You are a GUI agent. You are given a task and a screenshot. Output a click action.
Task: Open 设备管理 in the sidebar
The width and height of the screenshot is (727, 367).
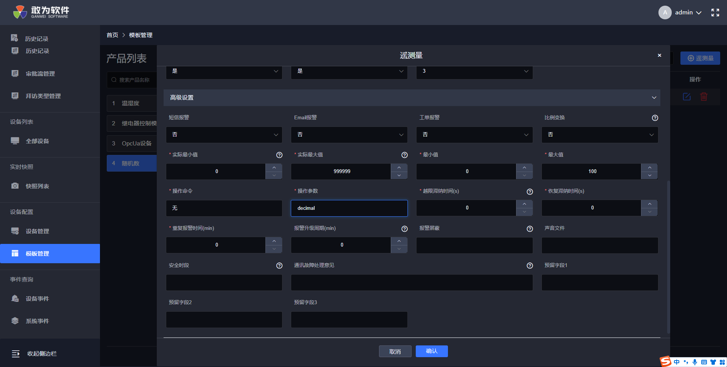[x=37, y=231]
